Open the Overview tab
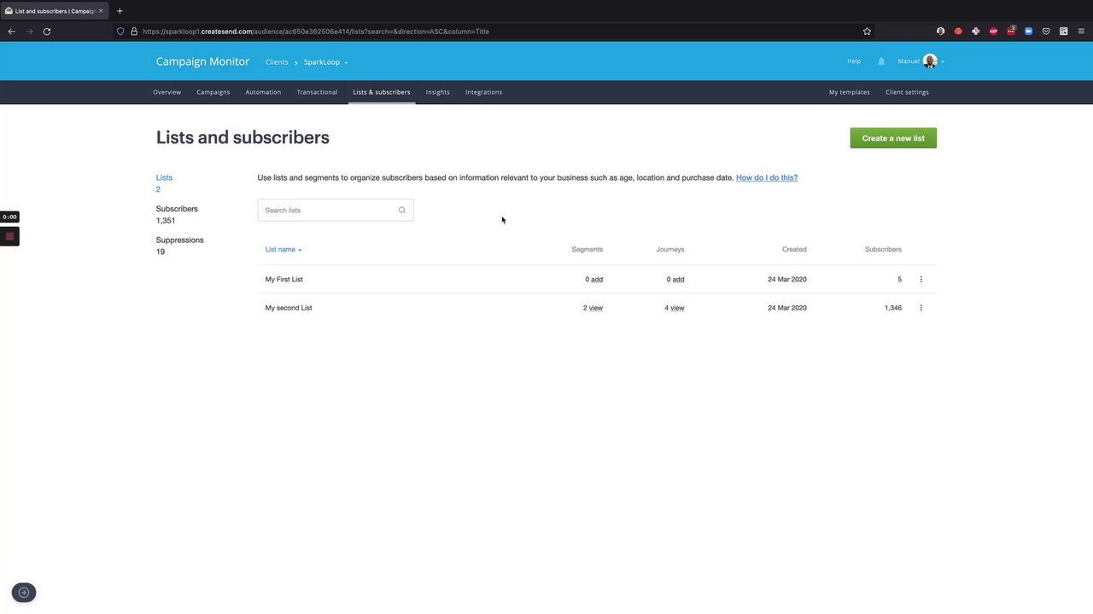Image resolution: width=1093 pixels, height=614 pixels. pyautogui.click(x=167, y=92)
